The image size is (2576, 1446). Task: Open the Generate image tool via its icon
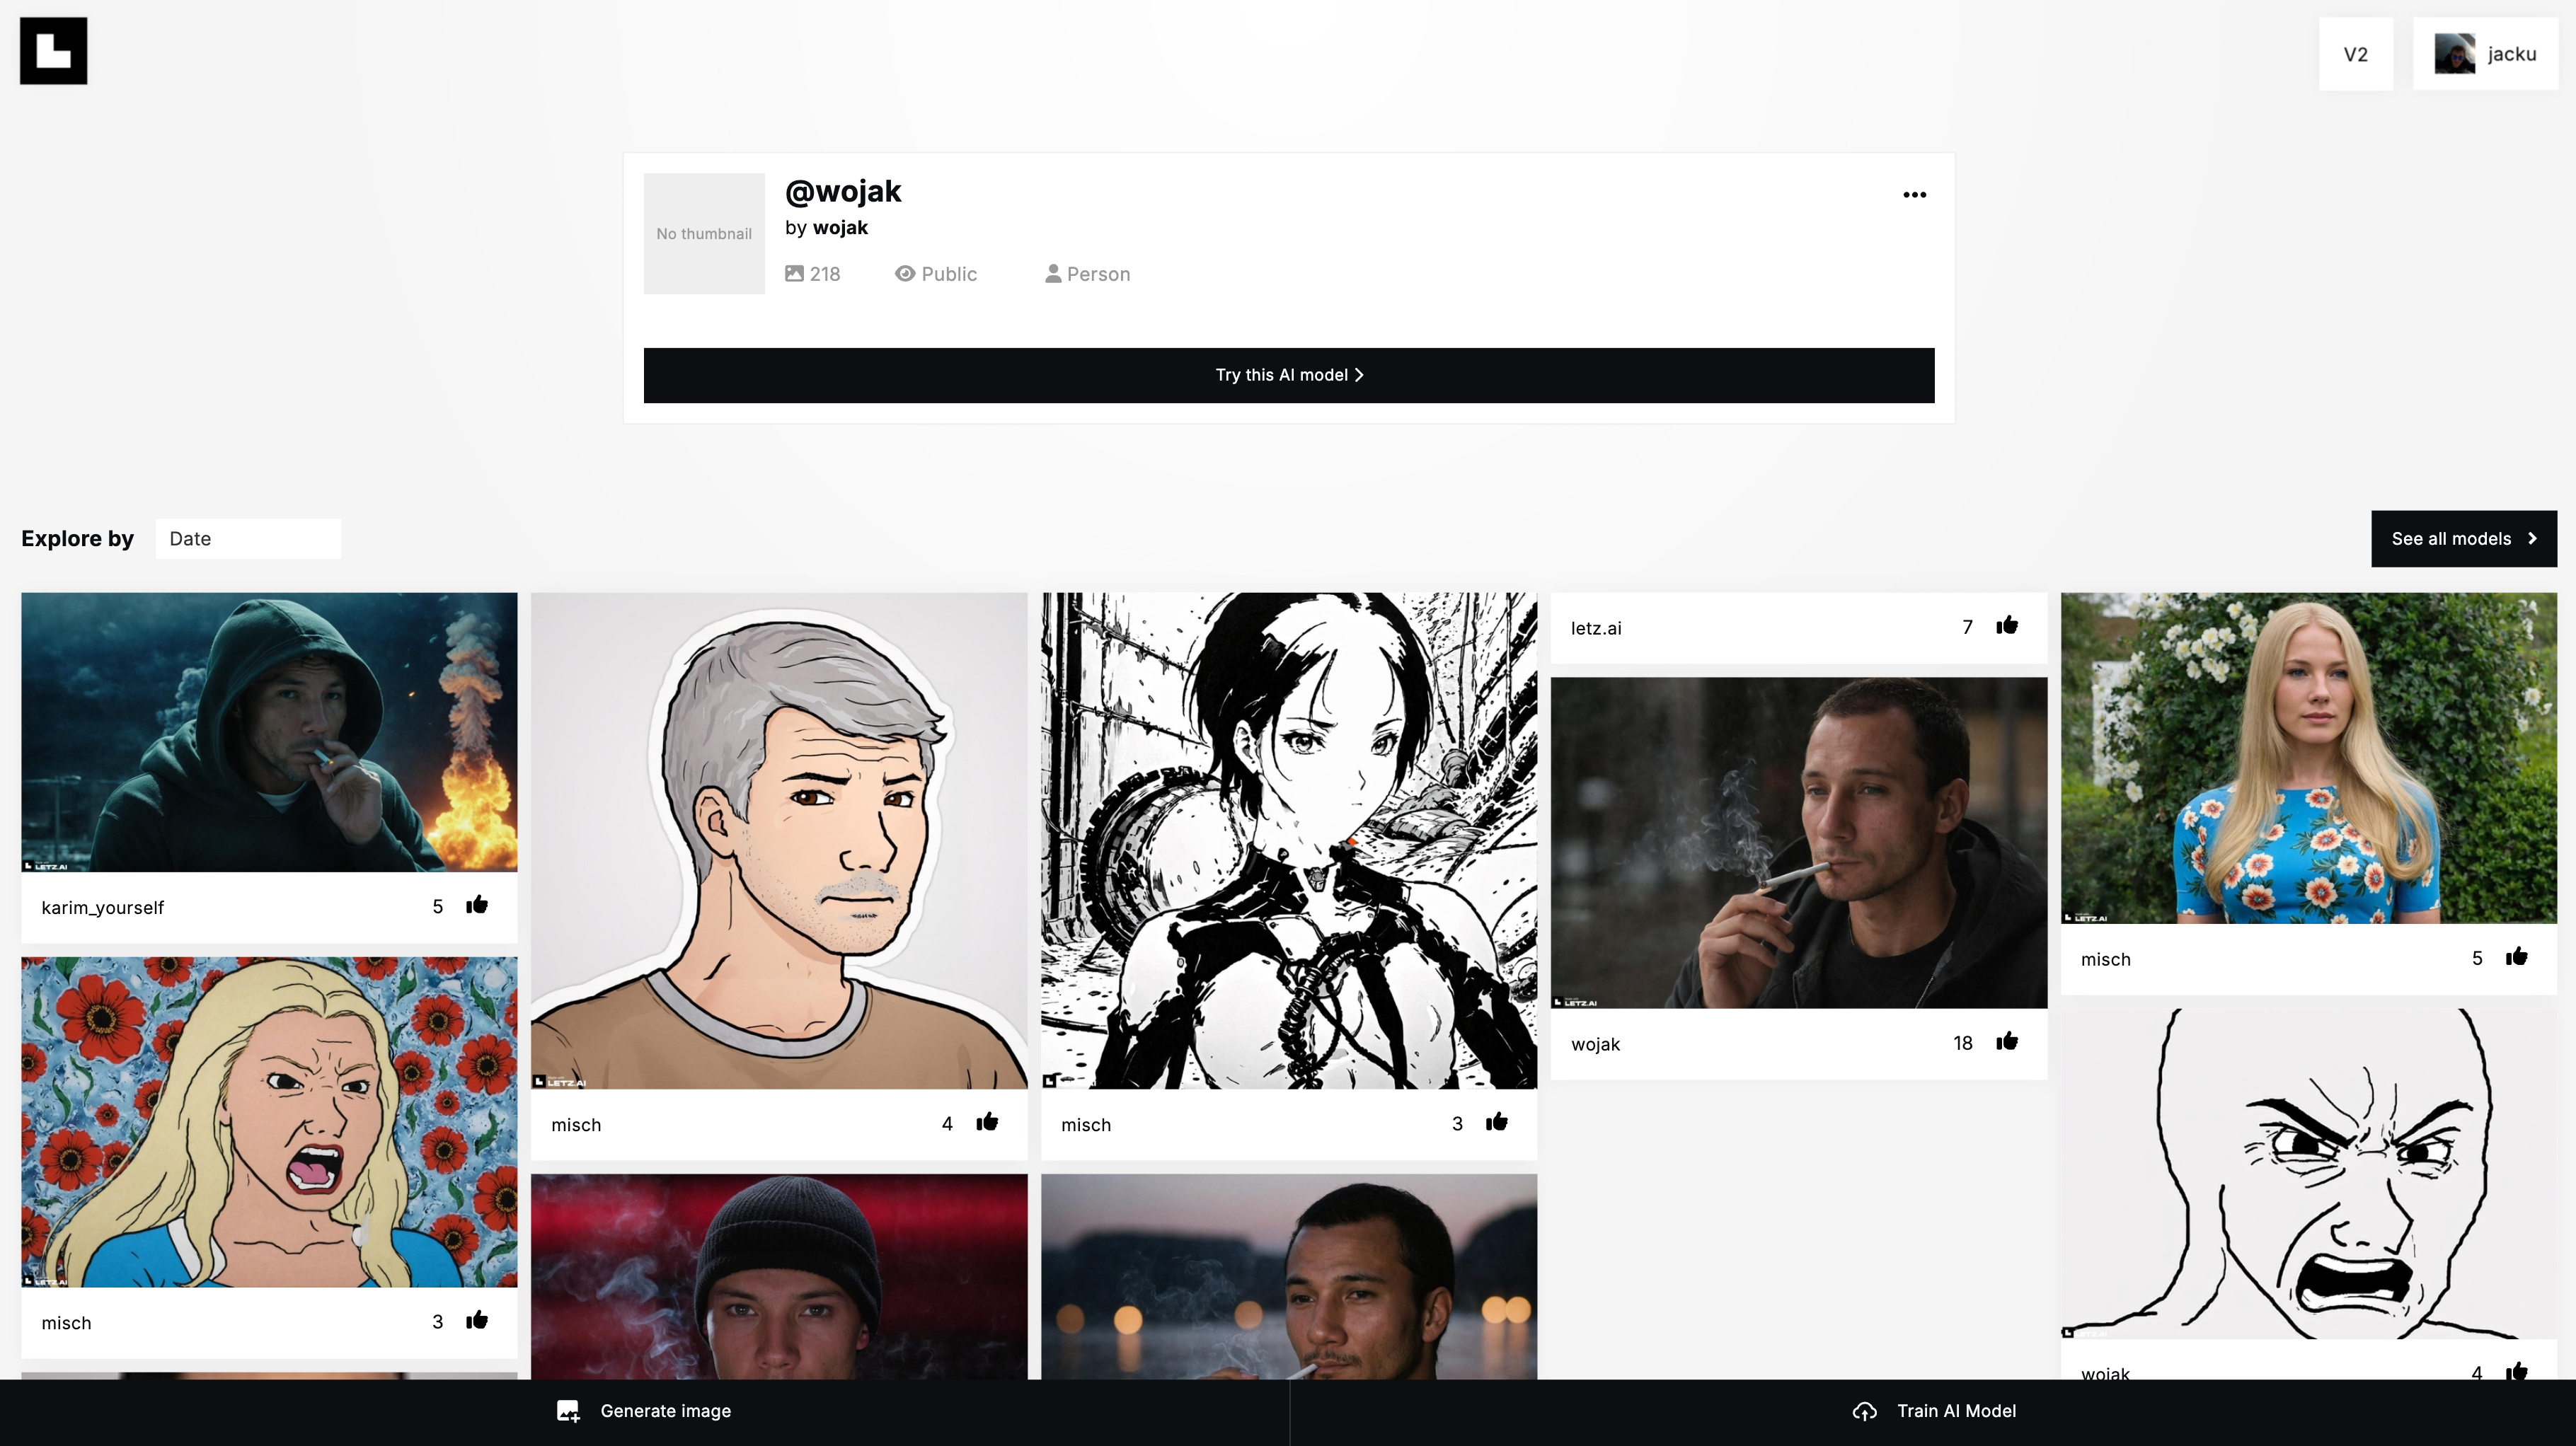coord(568,1411)
